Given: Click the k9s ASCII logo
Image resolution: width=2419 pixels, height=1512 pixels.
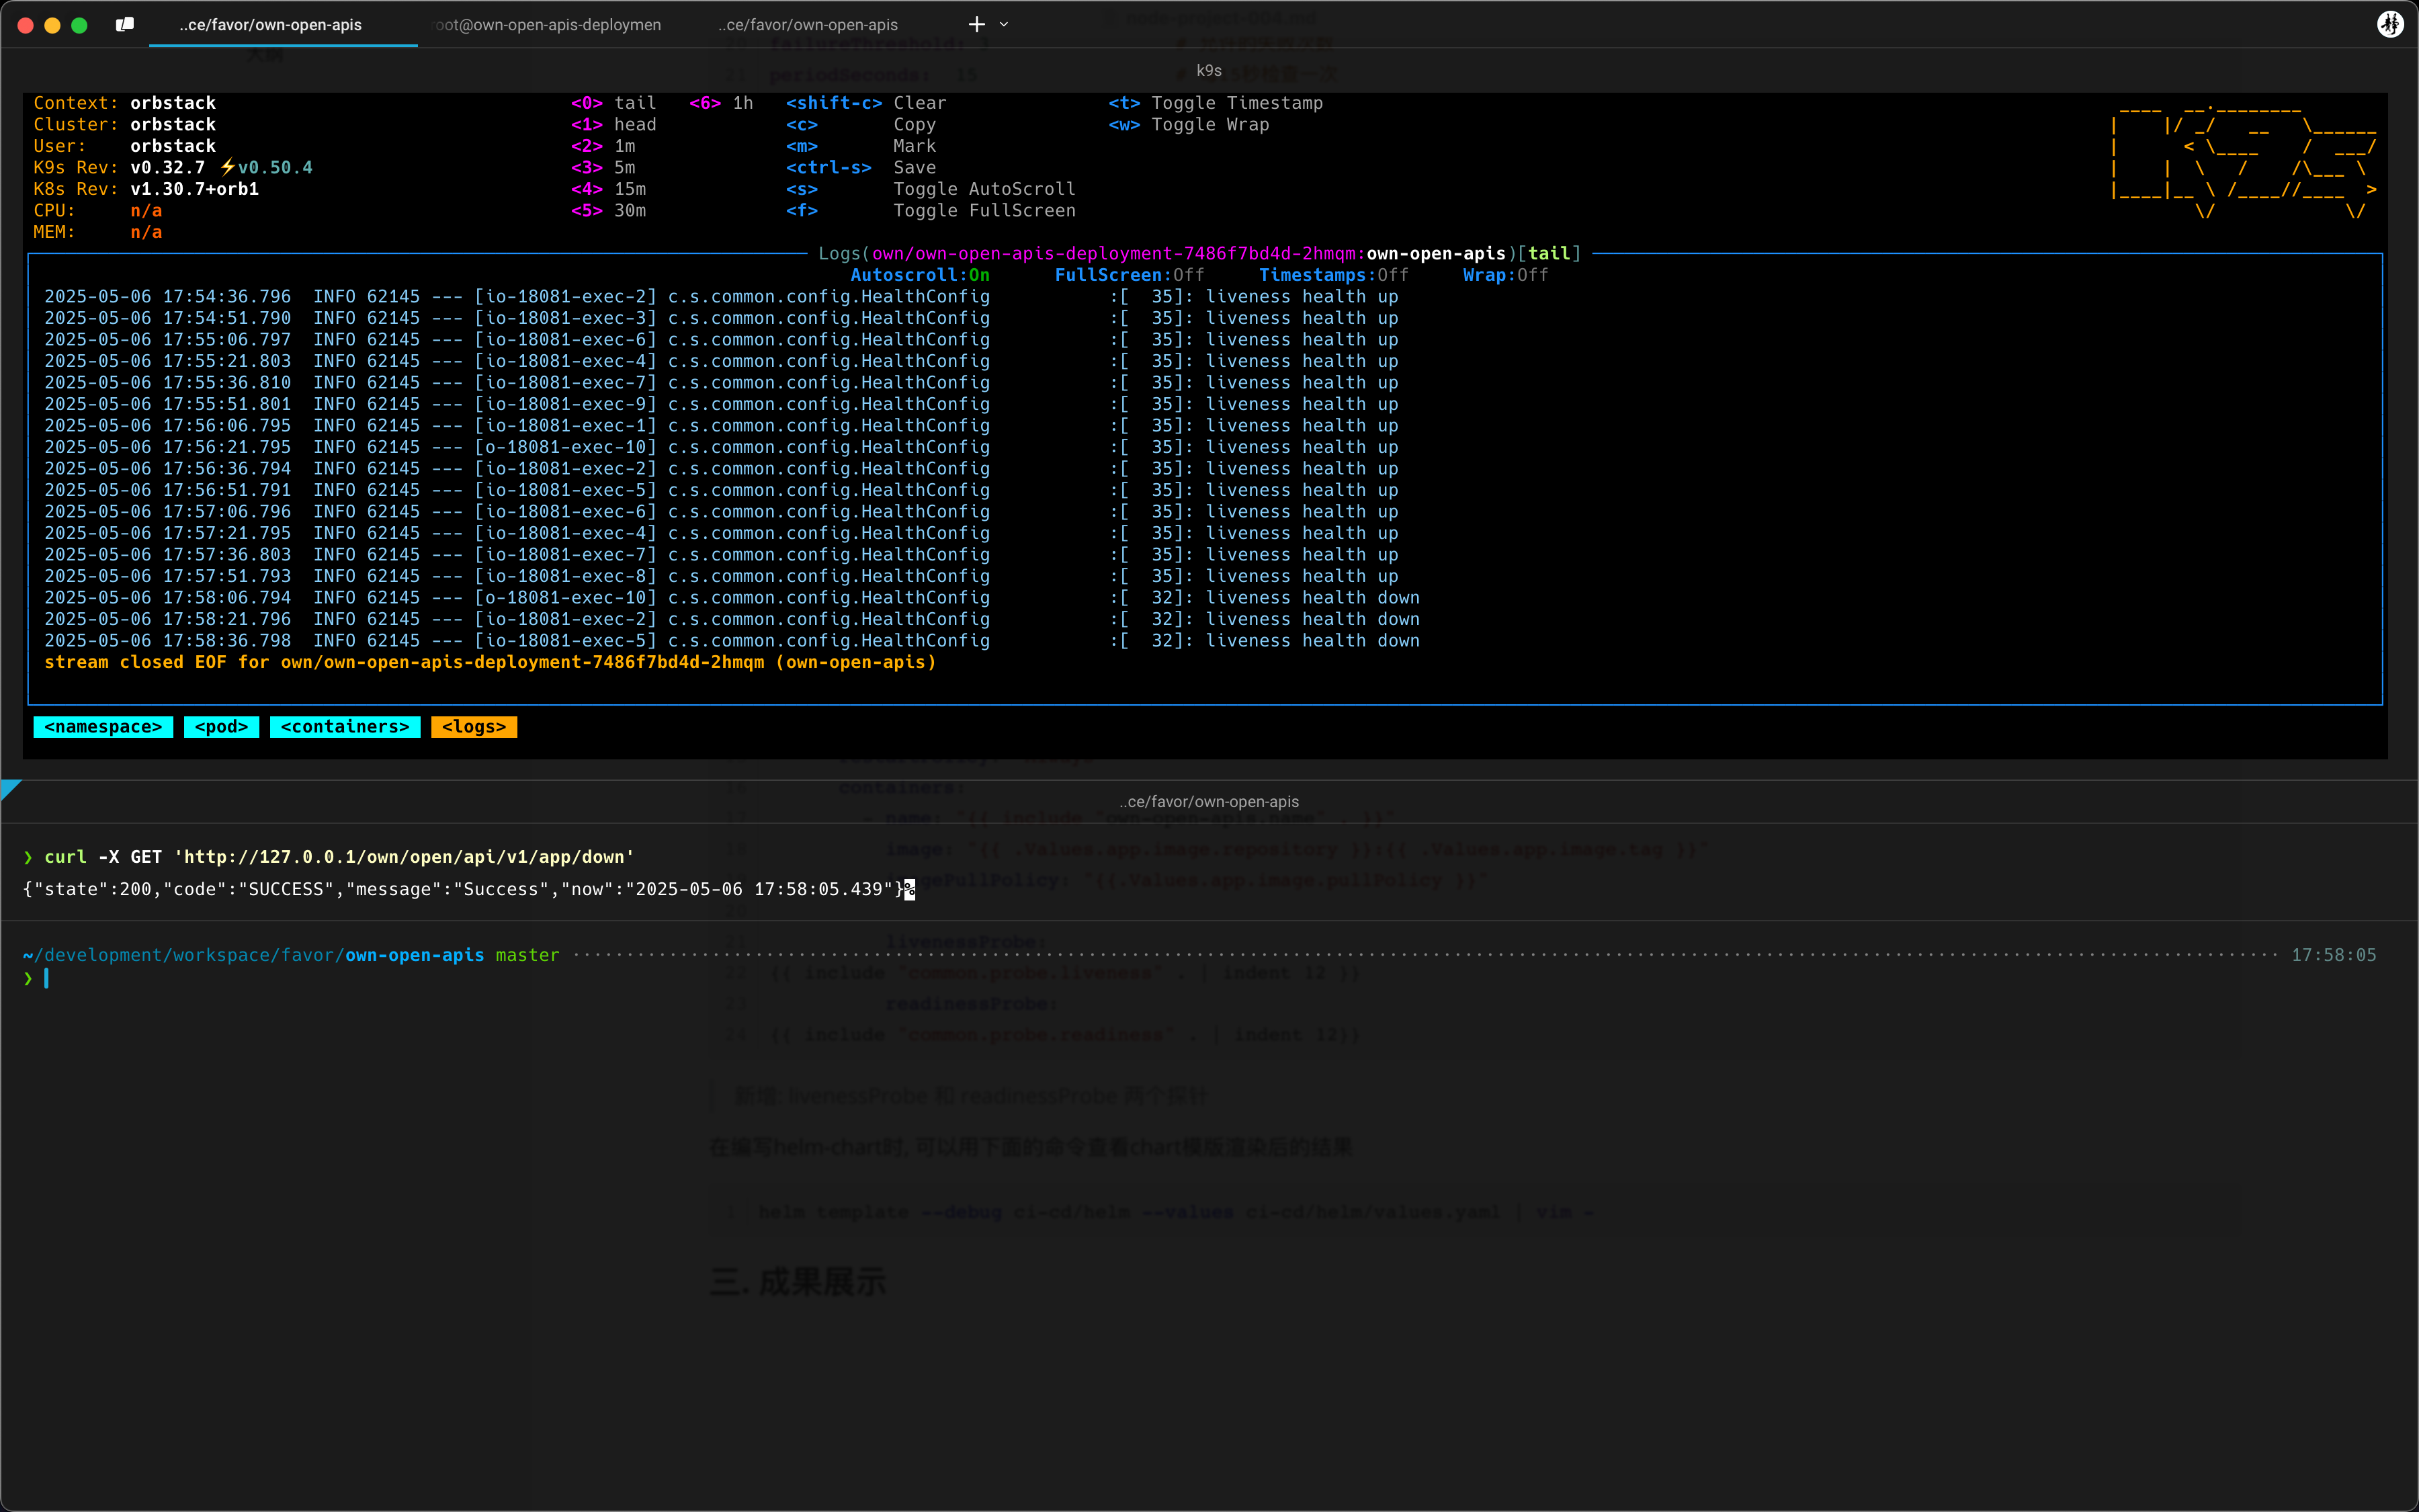Looking at the screenshot, I should click(2243, 161).
